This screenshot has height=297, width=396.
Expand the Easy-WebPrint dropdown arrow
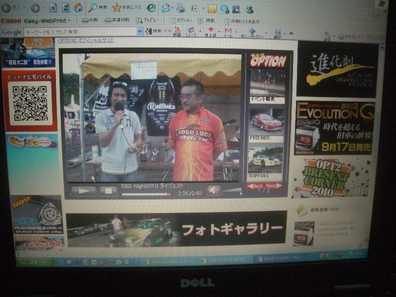coord(69,21)
